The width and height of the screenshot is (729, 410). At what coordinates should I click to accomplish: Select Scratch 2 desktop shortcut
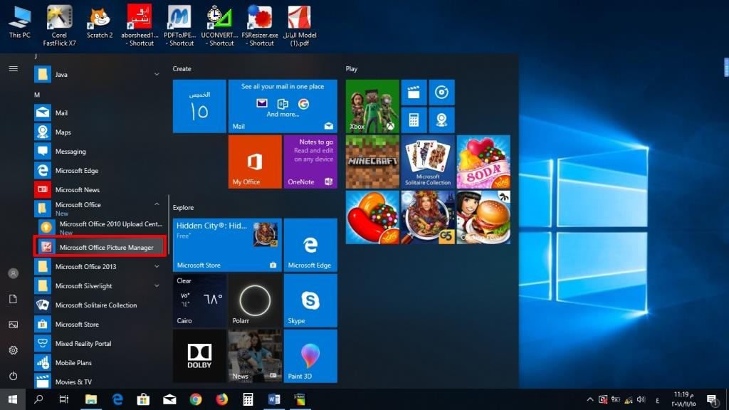pos(100,23)
